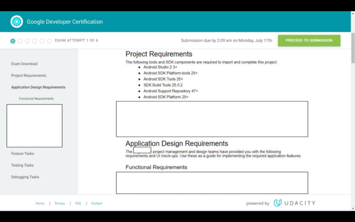
Task: Open Debugging Tasks in the sidebar
Action: coord(25,177)
